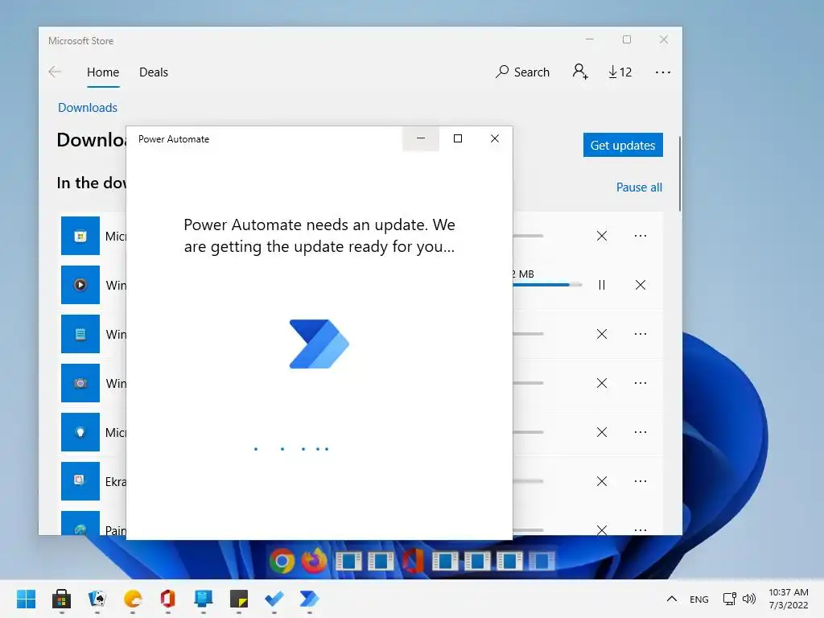Image resolution: width=824 pixels, height=618 pixels.
Task: Open more options for the camera icon row
Action: [x=640, y=383]
